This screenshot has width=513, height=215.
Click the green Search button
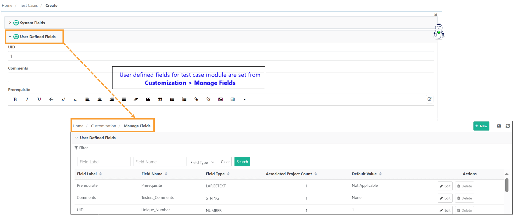[242, 162]
